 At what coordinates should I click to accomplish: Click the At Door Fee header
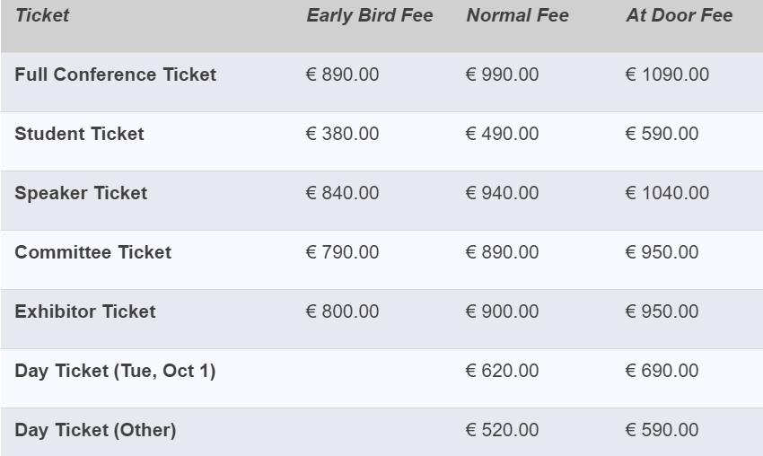[x=679, y=15]
